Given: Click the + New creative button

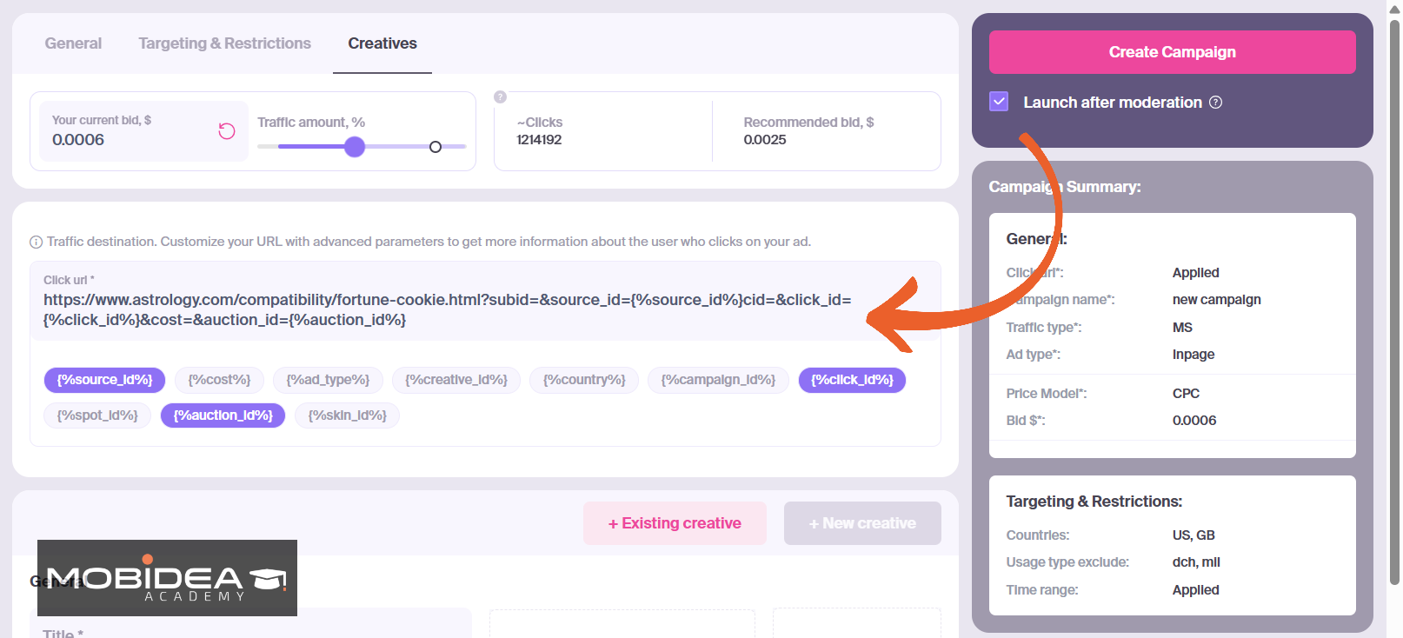Looking at the screenshot, I should point(862,523).
